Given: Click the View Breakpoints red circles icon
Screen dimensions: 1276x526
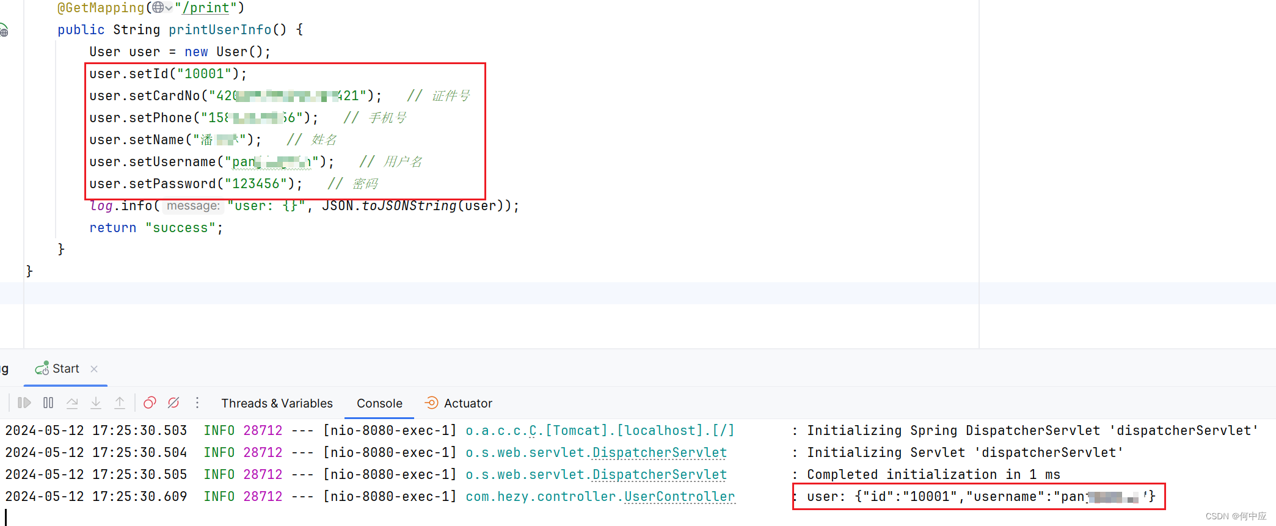Looking at the screenshot, I should [150, 403].
